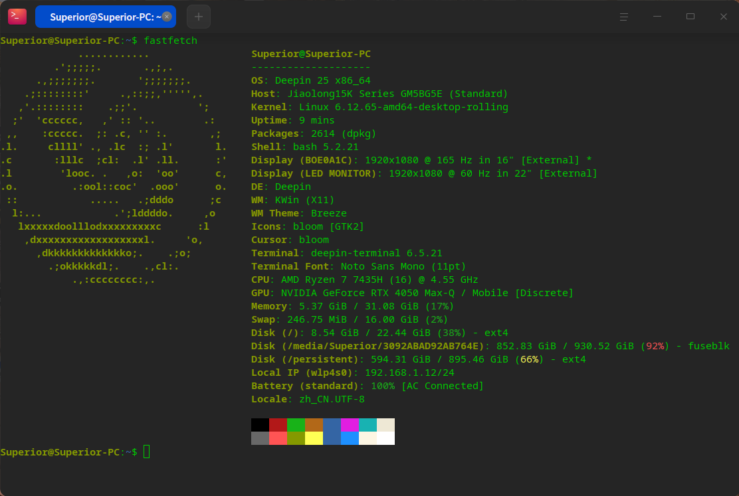Click the red terminal app icon in title bar
Viewport: 739px width, 496px height.
(x=17, y=17)
